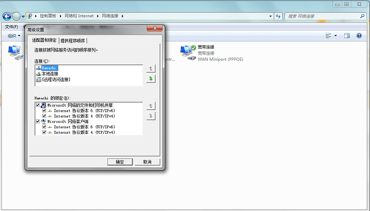Go back with the blue back arrow
The height and width of the screenshot is (211, 370).
[x=7, y=16]
